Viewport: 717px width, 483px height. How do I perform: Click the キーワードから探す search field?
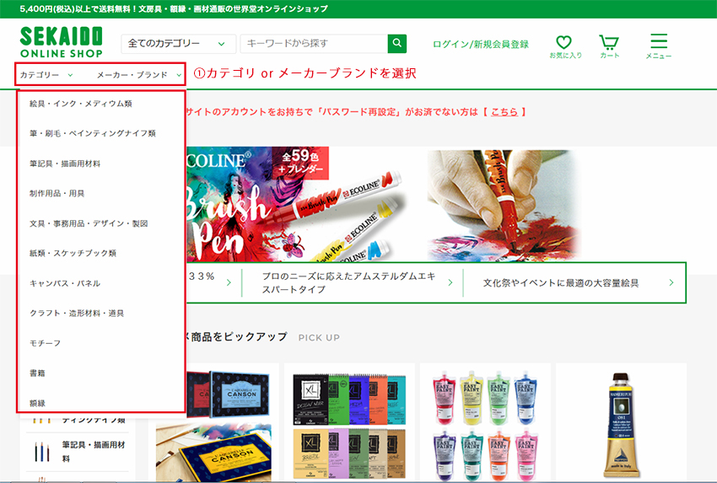point(314,43)
